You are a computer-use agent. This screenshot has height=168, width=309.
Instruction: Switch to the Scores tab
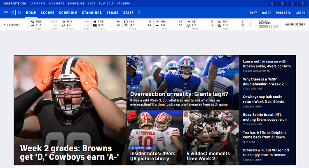coord(47,13)
